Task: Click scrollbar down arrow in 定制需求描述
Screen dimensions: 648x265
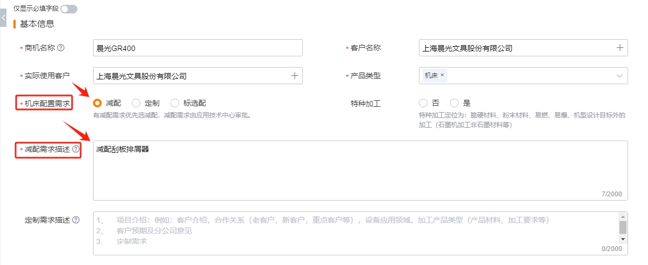Action: coord(623,239)
